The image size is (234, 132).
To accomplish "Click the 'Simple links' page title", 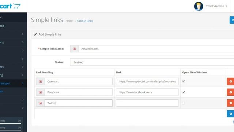I will 47,20.
